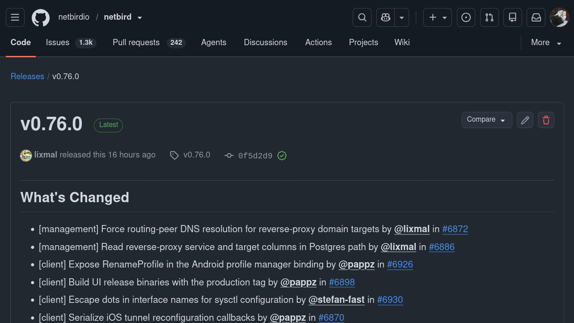Viewport: 574px width, 323px height.
Task: Open the notifications inbox icon
Action: pyautogui.click(x=536, y=17)
